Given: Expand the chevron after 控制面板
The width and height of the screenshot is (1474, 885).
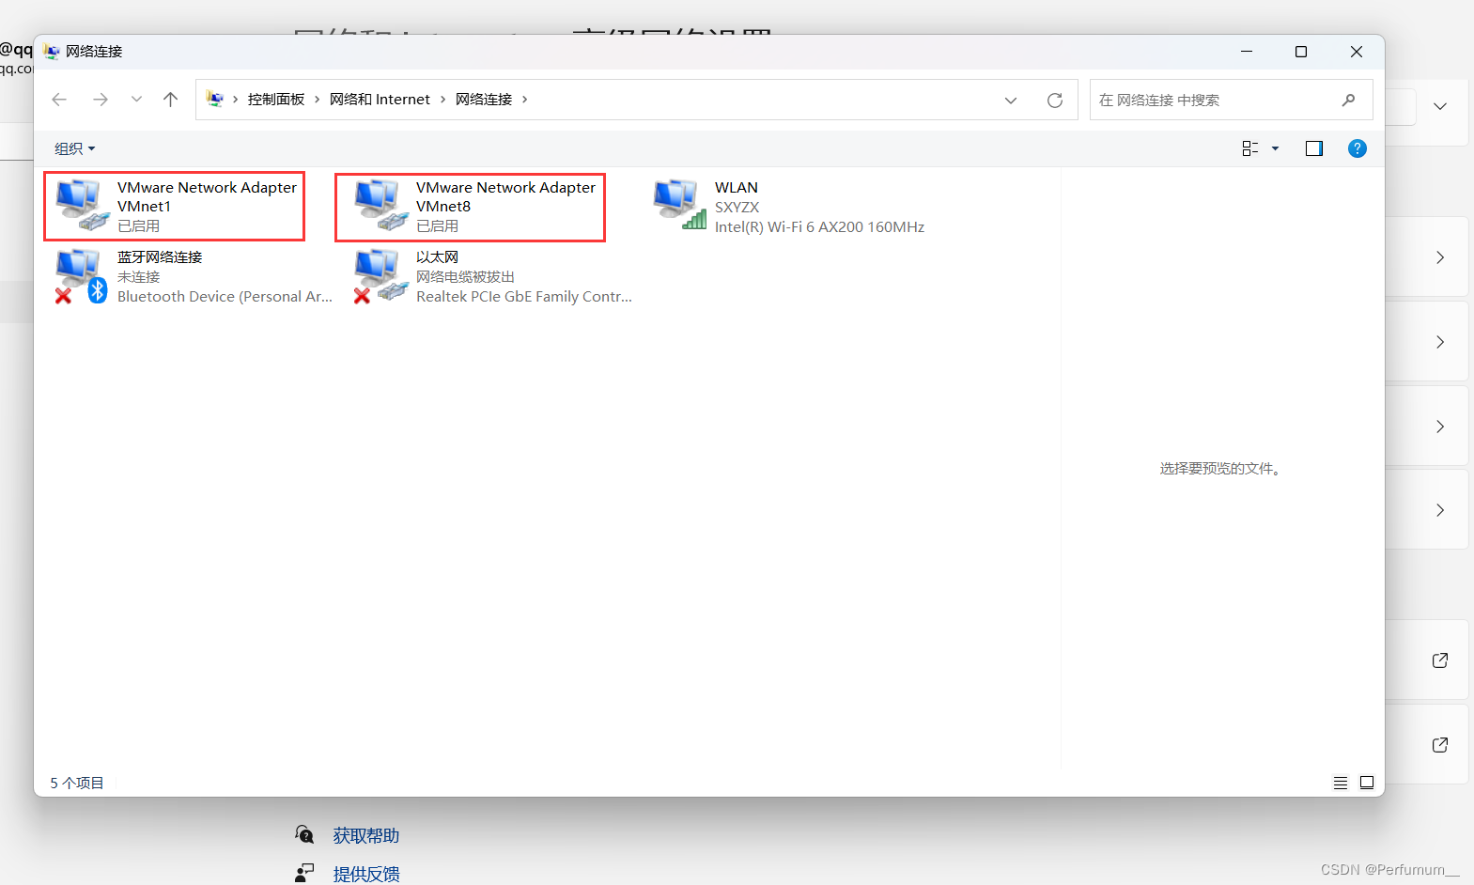Looking at the screenshot, I should 318,100.
